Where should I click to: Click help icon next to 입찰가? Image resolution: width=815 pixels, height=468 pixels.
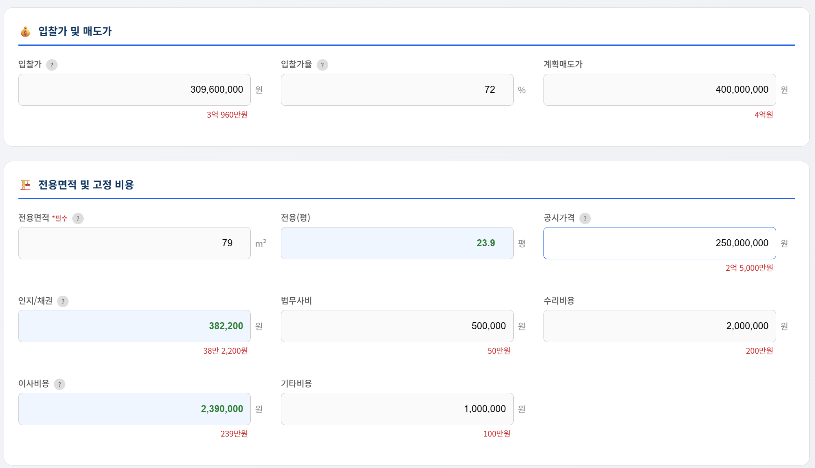click(52, 65)
